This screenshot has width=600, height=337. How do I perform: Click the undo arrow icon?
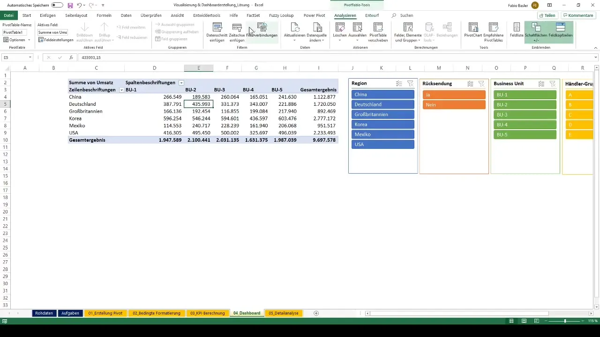click(79, 5)
